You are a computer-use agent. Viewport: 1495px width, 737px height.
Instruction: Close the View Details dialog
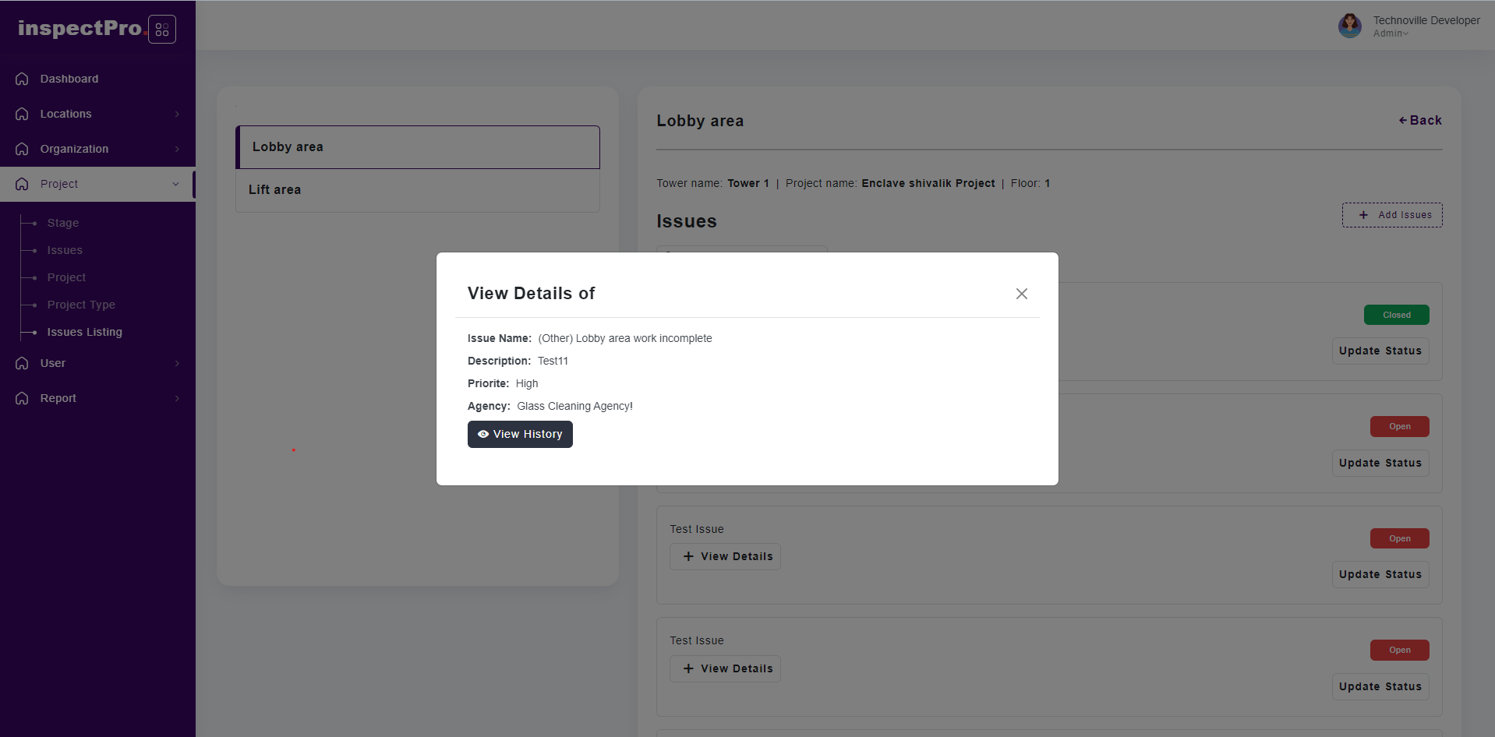click(1021, 294)
